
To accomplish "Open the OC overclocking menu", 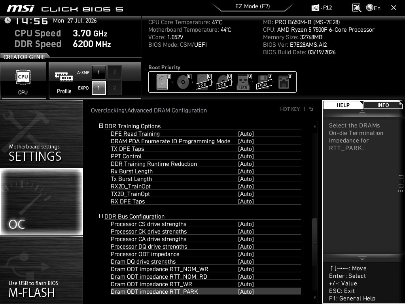I will [x=42, y=201].
